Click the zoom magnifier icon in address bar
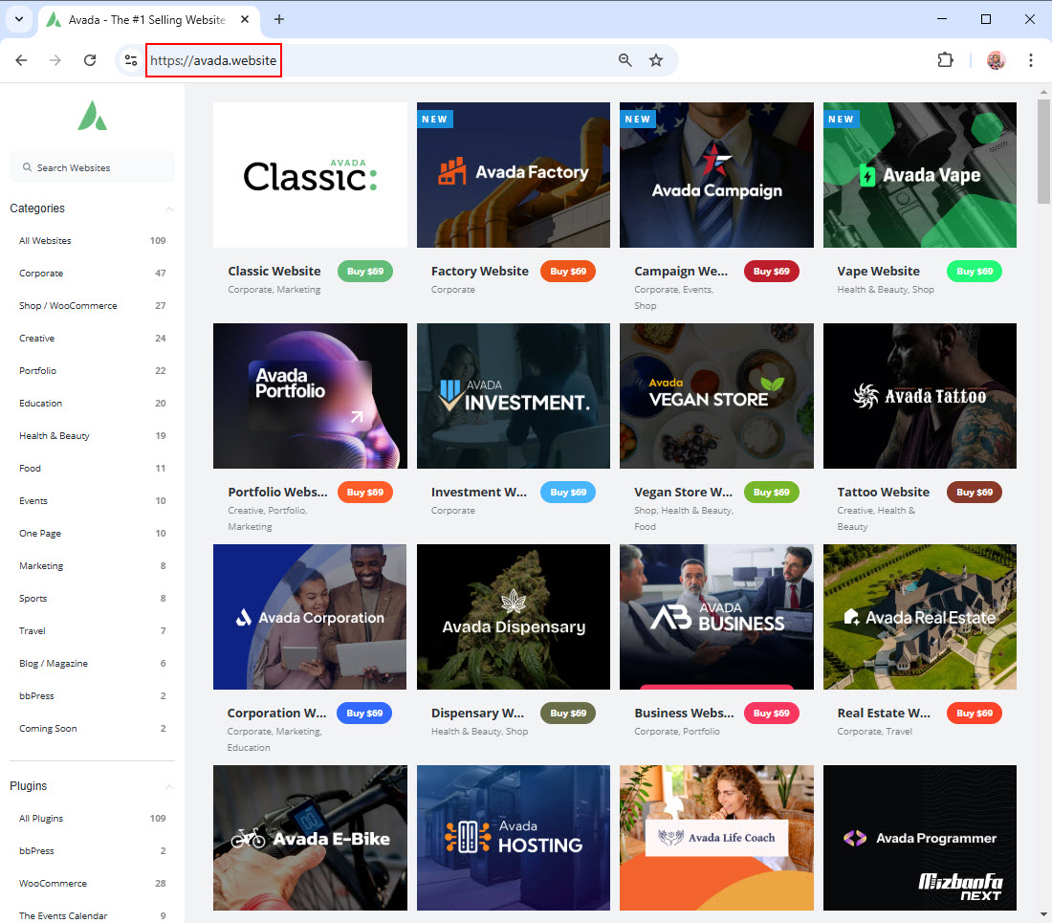Viewport: 1052px width, 923px height. pyautogui.click(x=625, y=60)
